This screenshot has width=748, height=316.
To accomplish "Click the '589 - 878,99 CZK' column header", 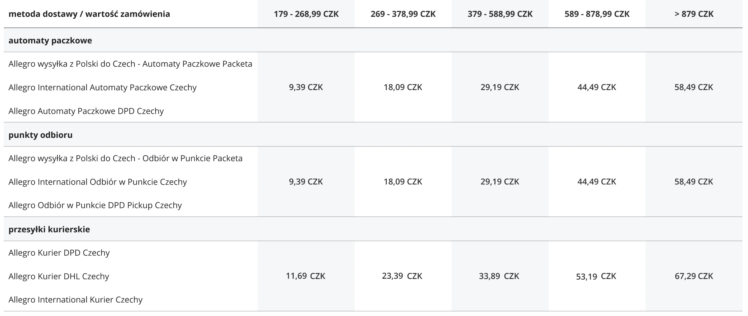I will [x=597, y=14].
